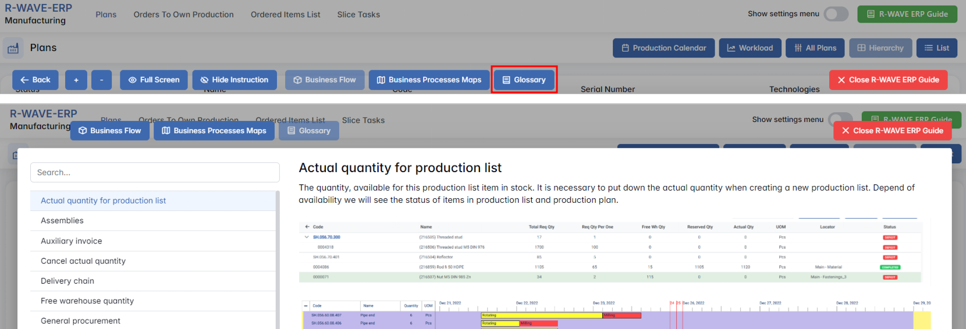
Task: Open the Ordered Items List tab
Action: coord(285,15)
